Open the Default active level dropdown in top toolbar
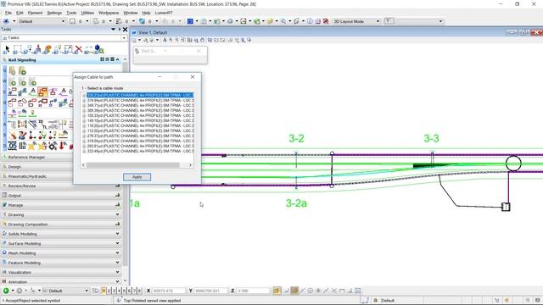The width and height of the screenshot is (543, 305). pyautogui.click(x=63, y=21)
